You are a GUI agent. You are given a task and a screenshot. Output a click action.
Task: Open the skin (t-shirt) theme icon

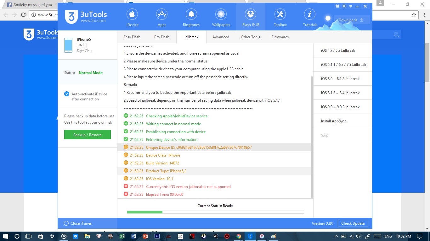click(337, 6)
